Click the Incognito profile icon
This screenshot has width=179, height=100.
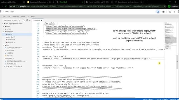click(169, 6)
